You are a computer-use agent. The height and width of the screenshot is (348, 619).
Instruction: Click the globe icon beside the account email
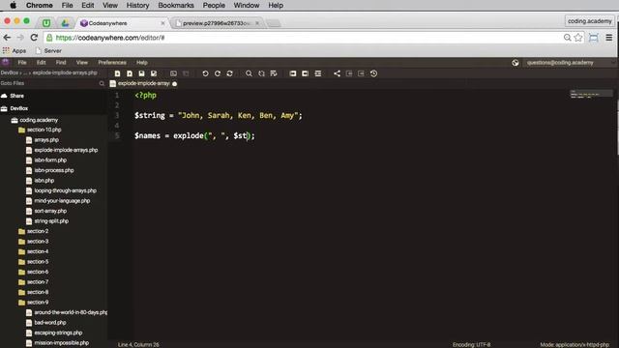point(516,62)
